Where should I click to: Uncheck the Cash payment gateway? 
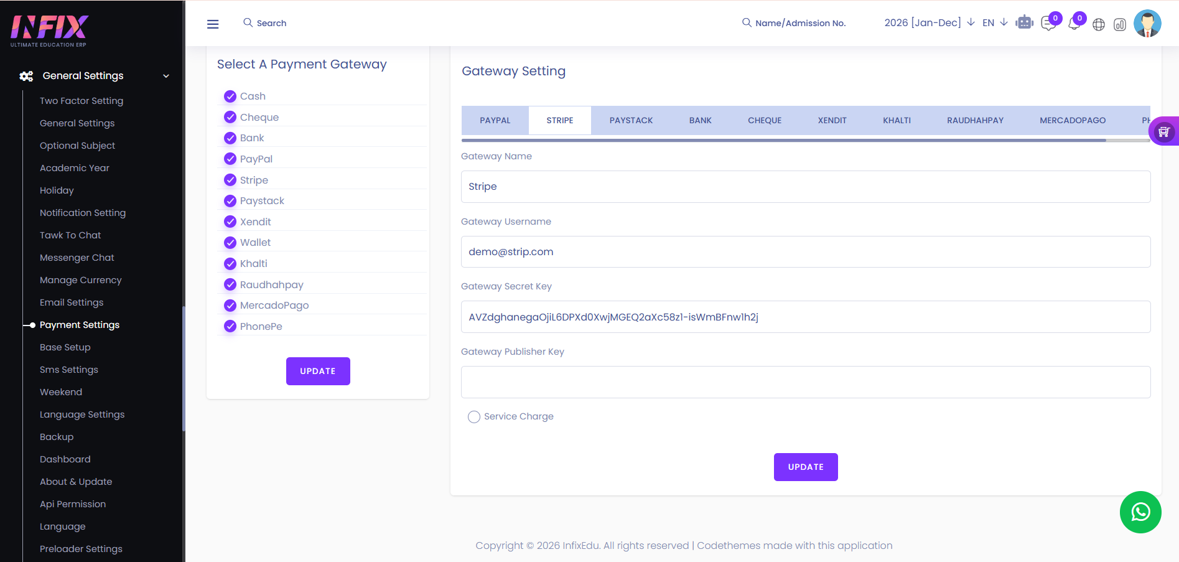(x=230, y=96)
